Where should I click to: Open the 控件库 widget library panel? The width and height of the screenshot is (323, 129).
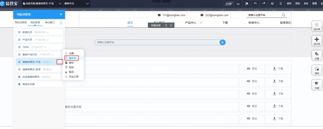pyautogui.click(x=317, y=41)
